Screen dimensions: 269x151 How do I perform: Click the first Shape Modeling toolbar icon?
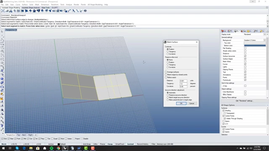point(3,11)
